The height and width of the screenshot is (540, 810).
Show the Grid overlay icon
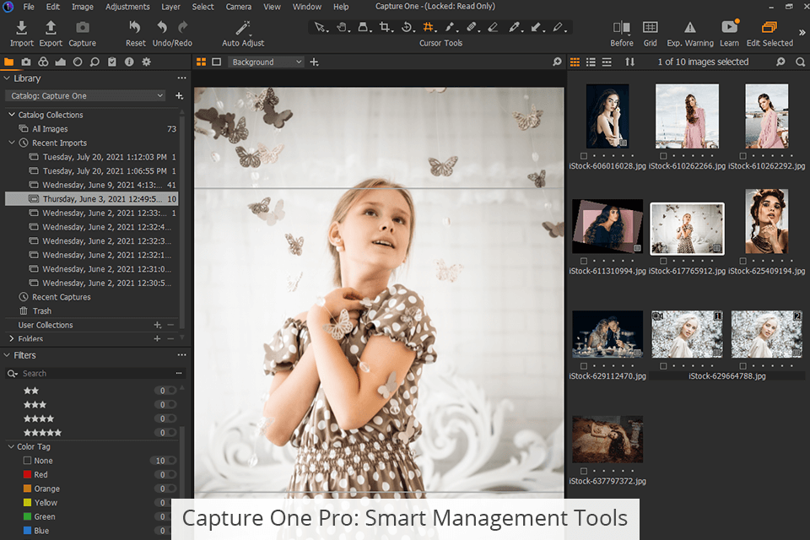(650, 29)
